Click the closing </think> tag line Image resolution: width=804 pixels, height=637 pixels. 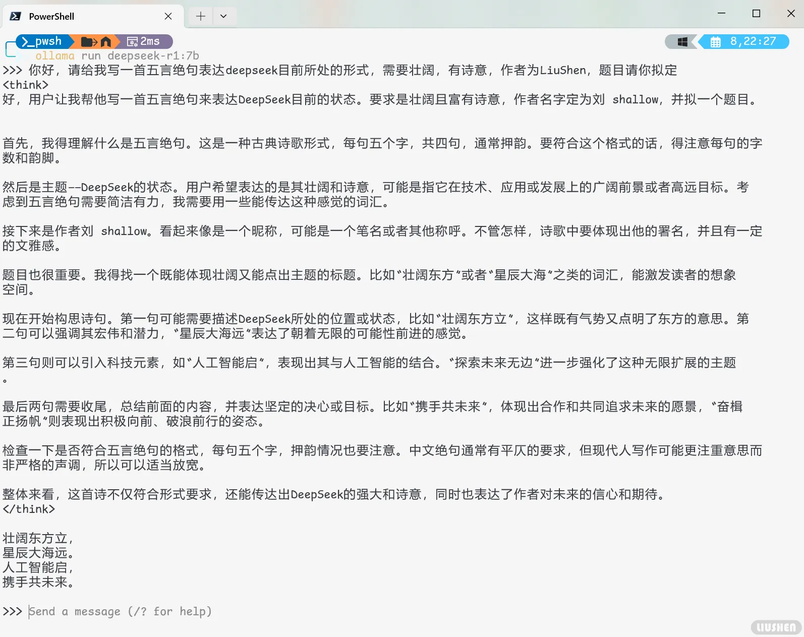pyautogui.click(x=29, y=509)
